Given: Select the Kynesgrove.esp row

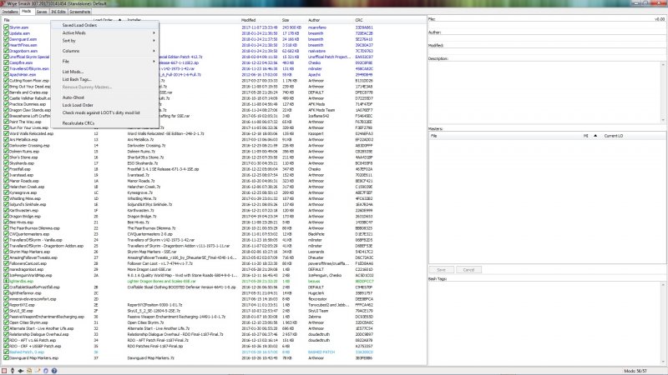Looking at the screenshot, I should point(215,192).
